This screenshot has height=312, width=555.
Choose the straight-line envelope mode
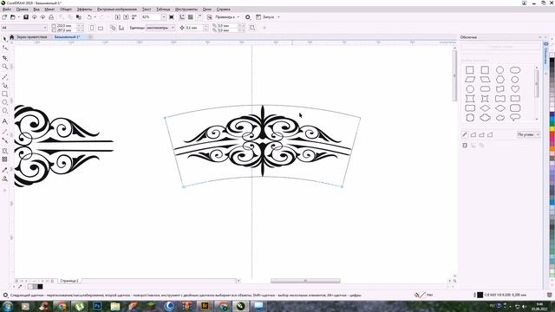473,135
